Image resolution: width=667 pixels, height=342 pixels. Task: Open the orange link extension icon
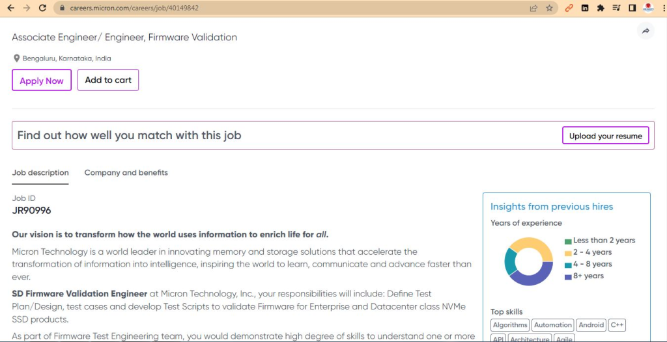[569, 8]
